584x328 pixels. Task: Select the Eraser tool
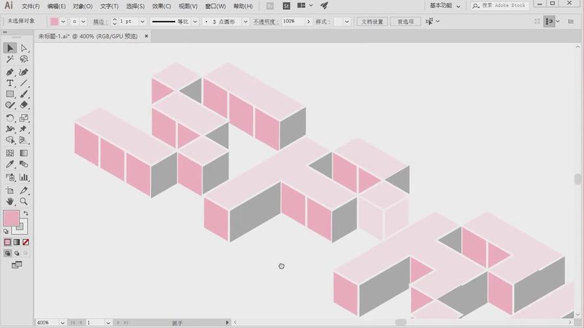coord(24,105)
